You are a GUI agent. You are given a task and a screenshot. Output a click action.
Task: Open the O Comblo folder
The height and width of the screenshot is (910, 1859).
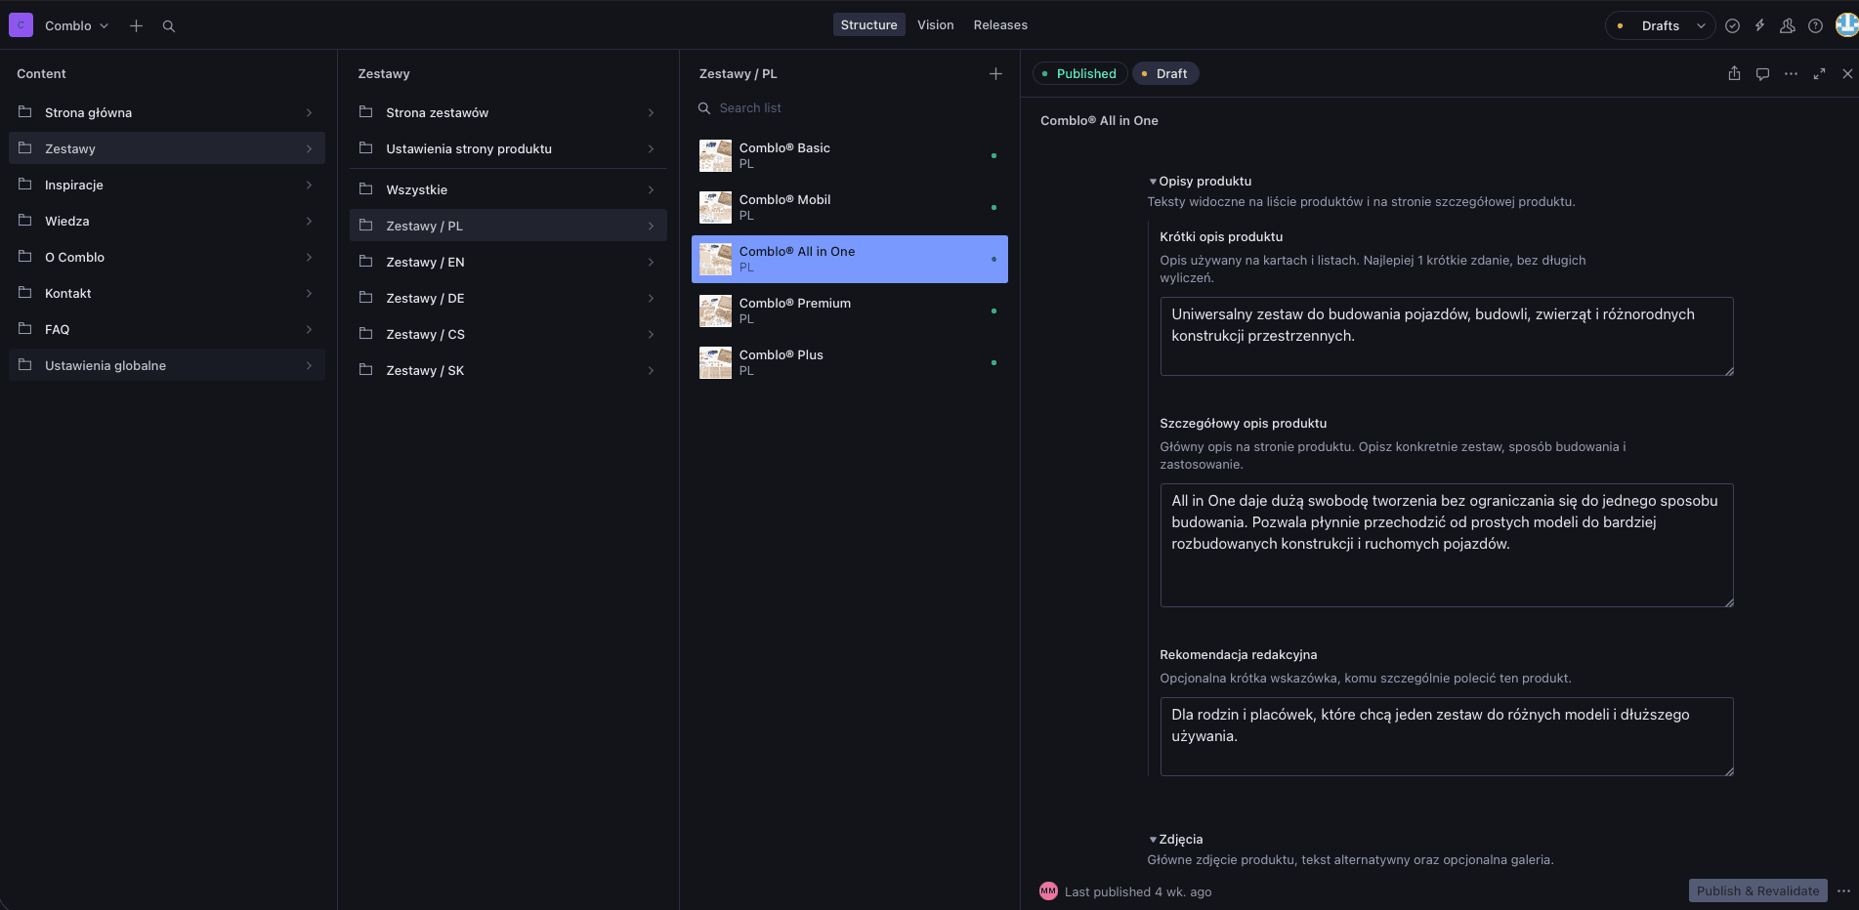[x=167, y=257]
